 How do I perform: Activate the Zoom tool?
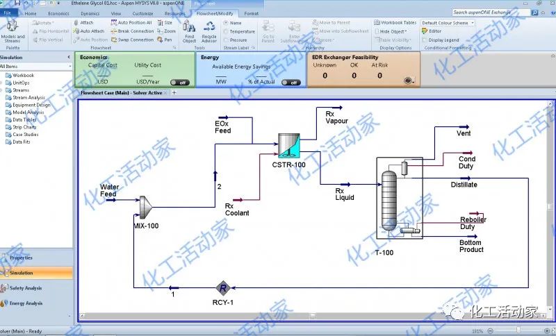(x=167, y=31)
